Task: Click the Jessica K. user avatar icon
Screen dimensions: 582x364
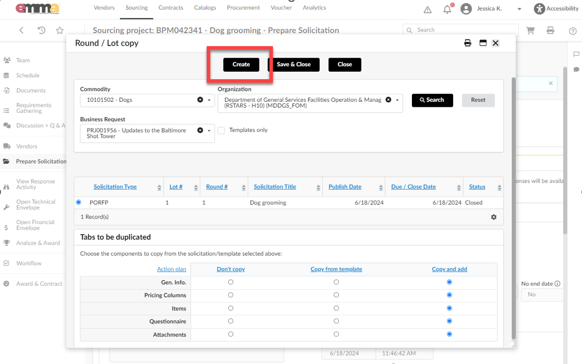Action: pyautogui.click(x=466, y=9)
